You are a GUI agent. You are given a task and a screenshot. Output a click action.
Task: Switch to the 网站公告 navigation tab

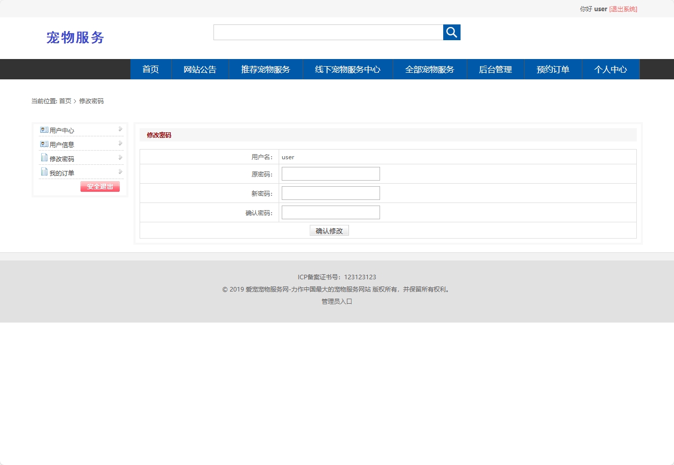tap(200, 69)
